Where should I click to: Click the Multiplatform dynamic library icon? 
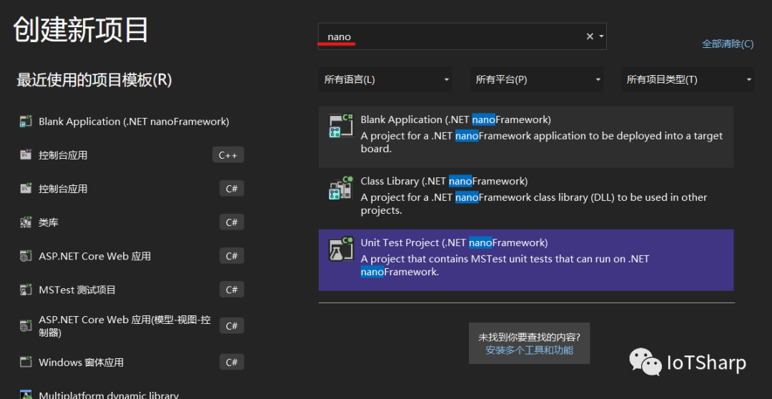(x=26, y=395)
